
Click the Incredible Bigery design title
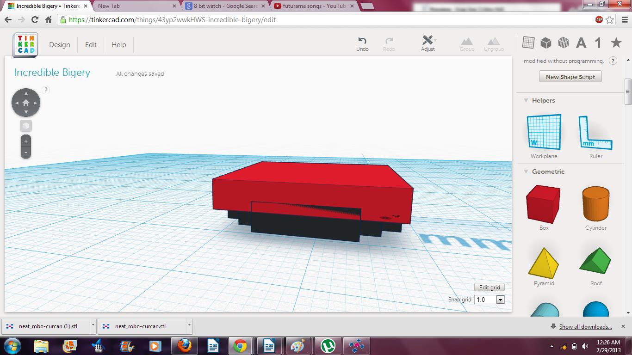pos(52,73)
